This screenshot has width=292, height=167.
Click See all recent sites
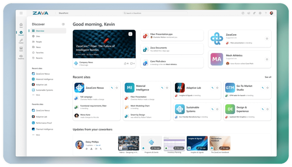pyautogui.click(x=268, y=77)
